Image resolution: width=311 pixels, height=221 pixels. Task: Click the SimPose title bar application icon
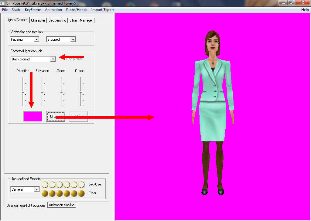tap(3, 3)
